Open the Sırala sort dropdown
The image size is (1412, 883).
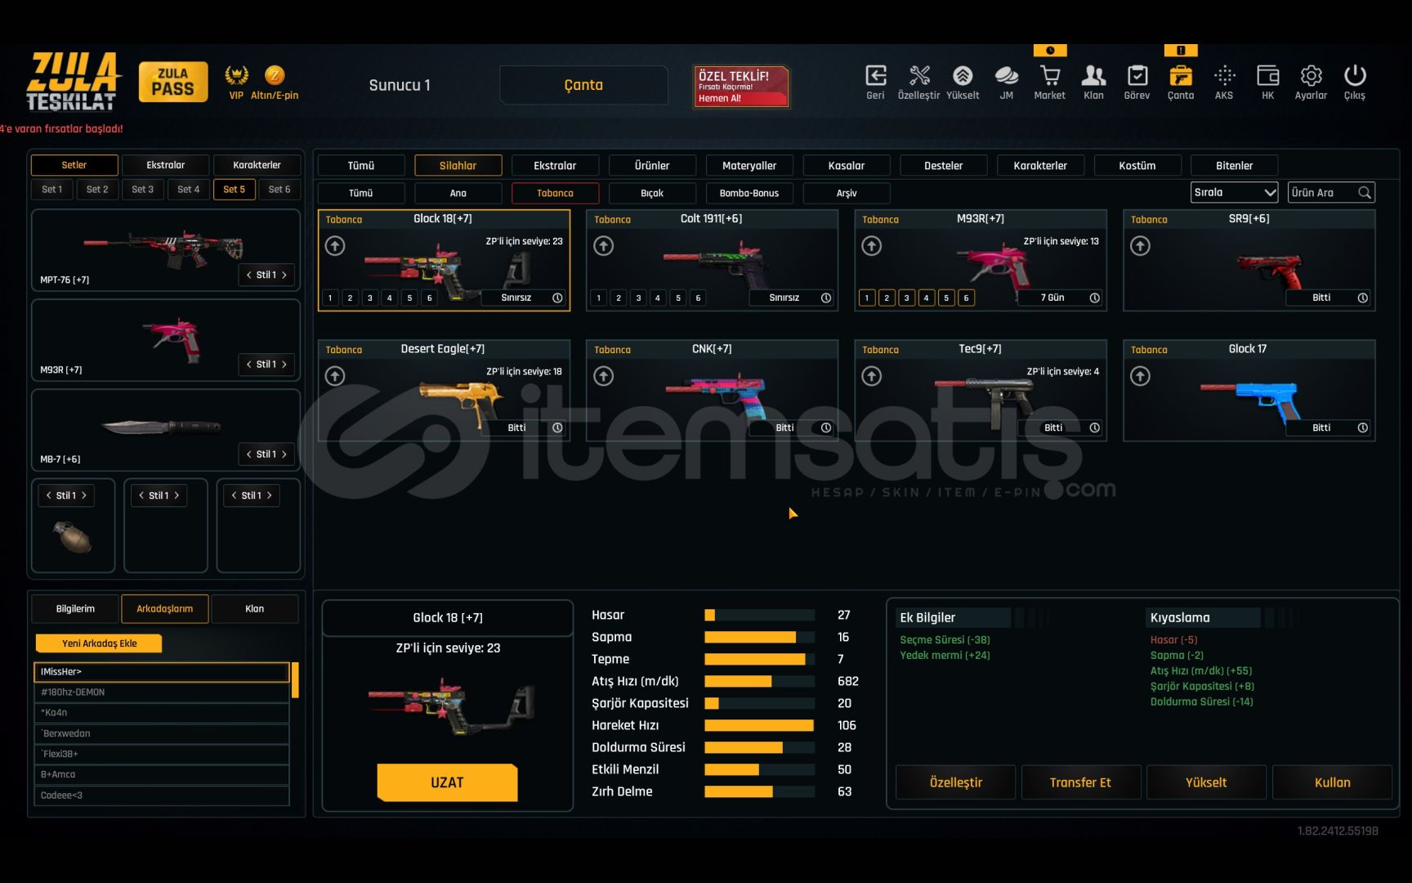pos(1234,193)
